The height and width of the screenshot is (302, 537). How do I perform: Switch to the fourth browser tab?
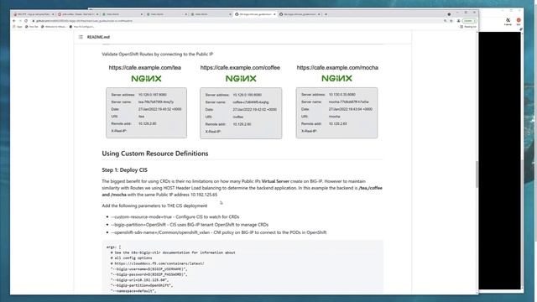coord(166,14)
